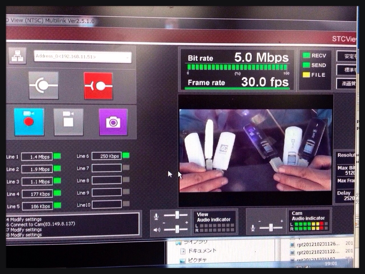Click the View microphone icon
The image size is (365, 274).
coord(156,217)
